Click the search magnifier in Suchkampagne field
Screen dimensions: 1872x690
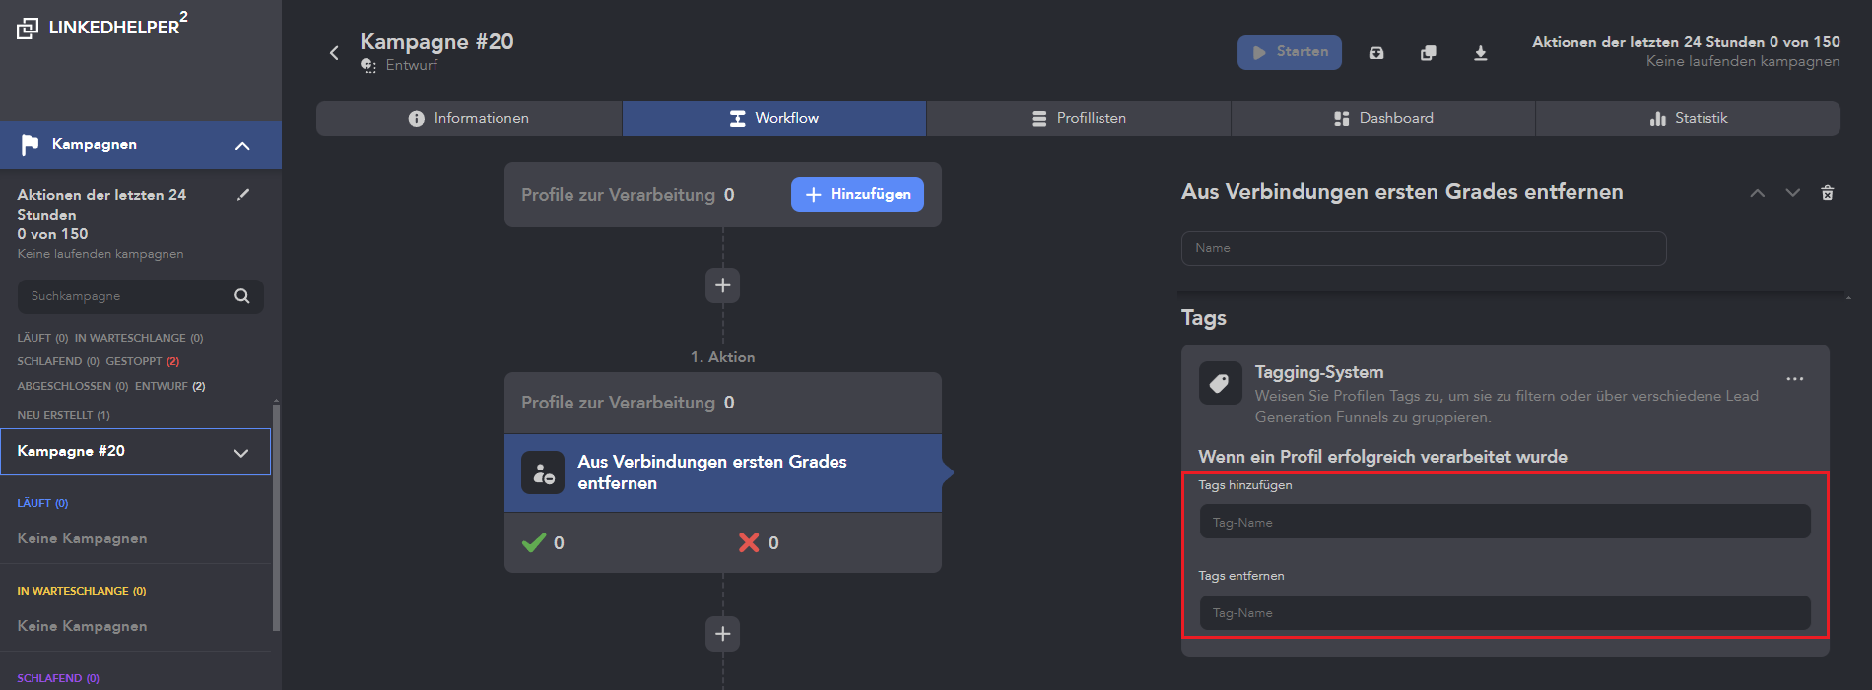tap(241, 296)
